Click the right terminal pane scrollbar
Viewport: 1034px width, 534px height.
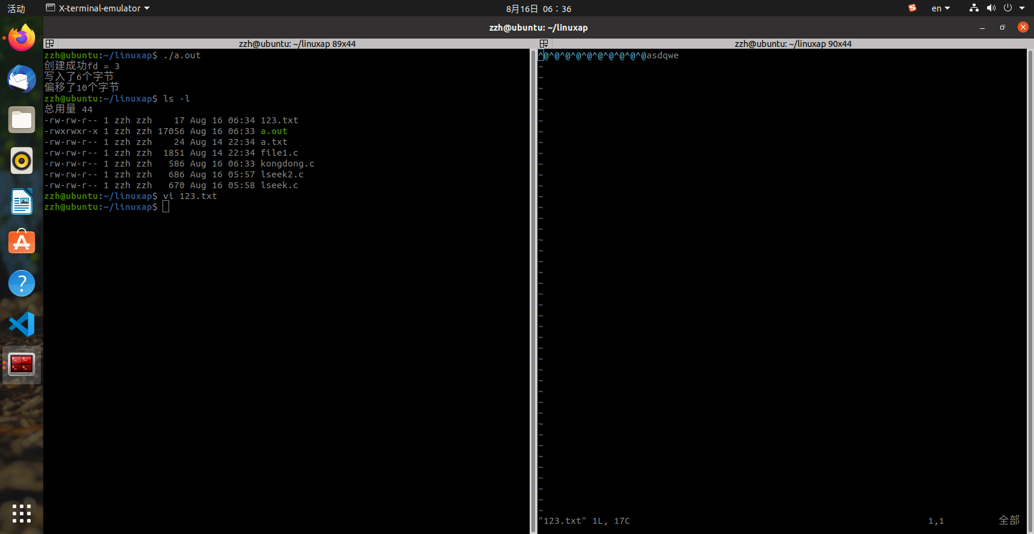[1030, 291]
